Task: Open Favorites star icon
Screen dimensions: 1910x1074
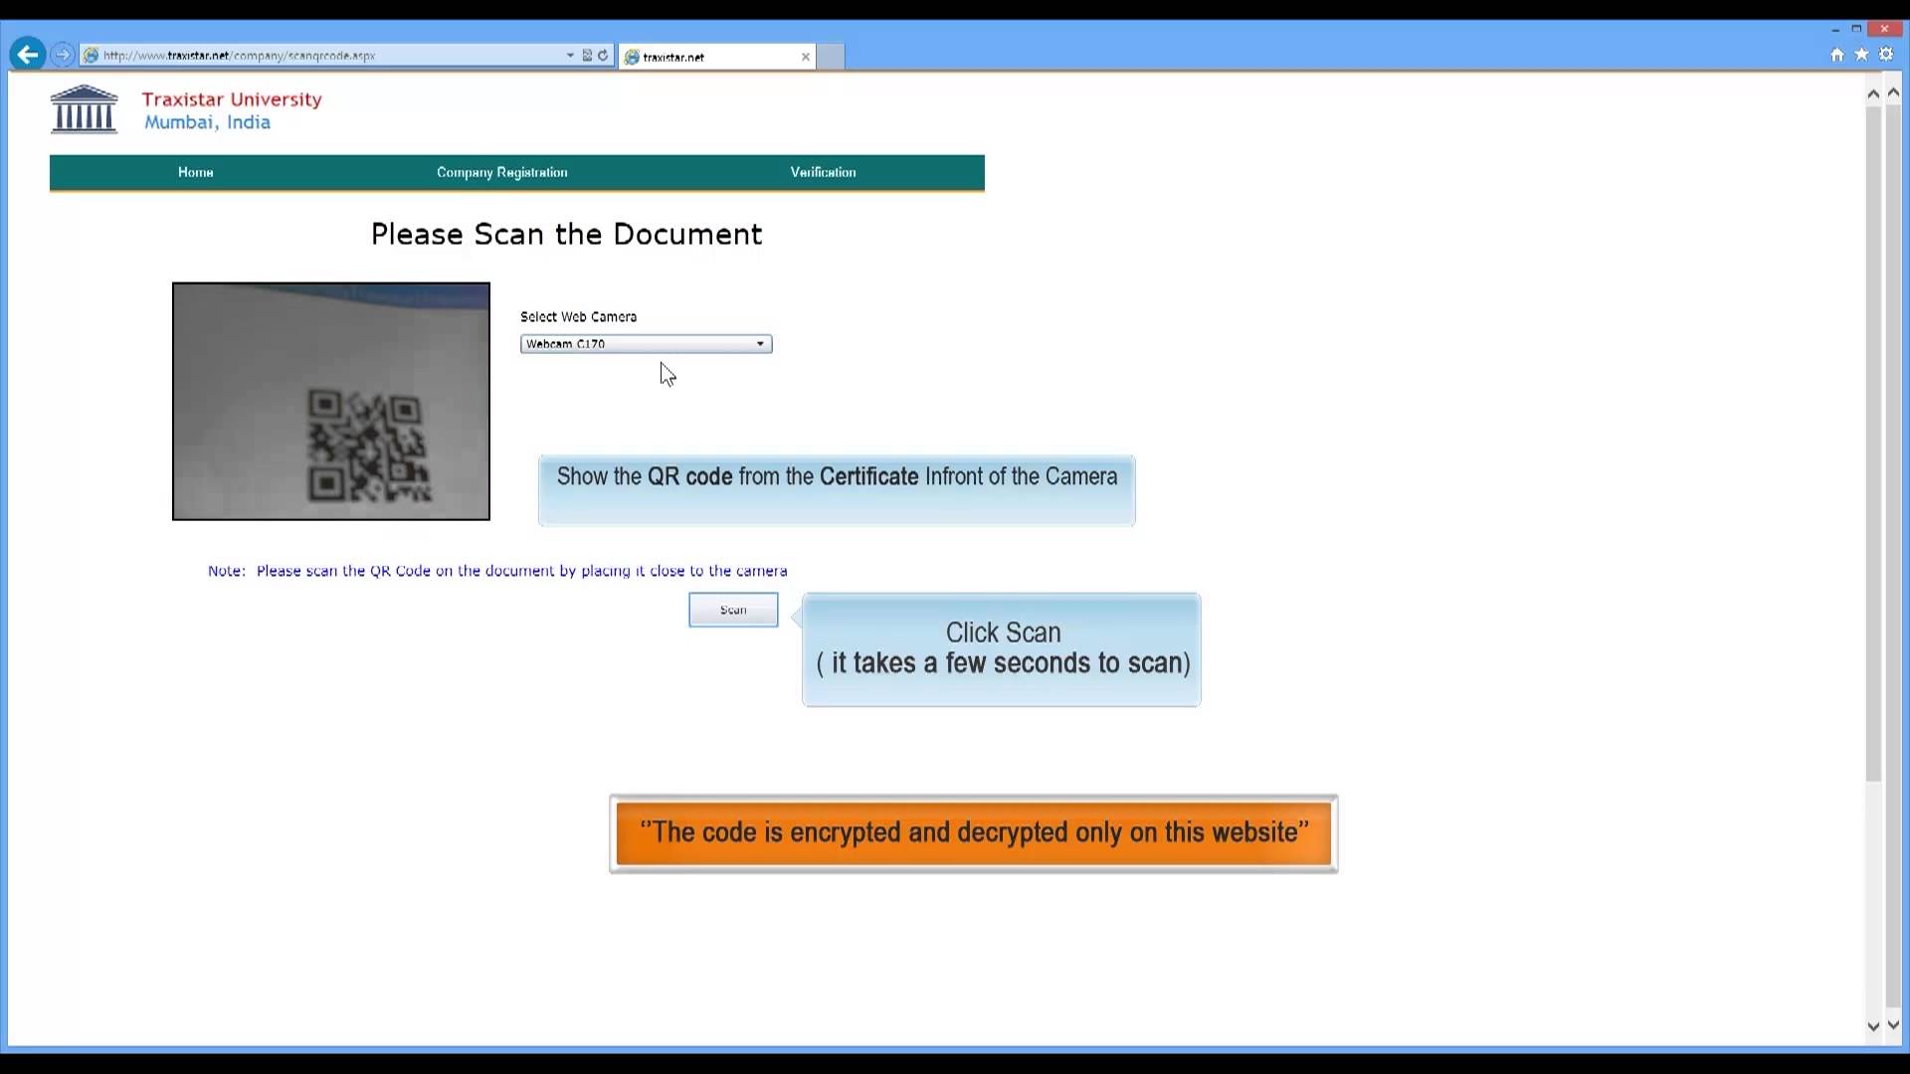Action: click(x=1861, y=55)
